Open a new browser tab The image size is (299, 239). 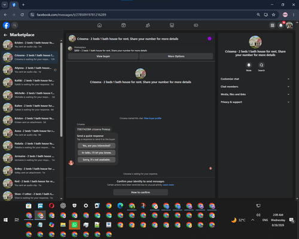click(x=23, y=5)
